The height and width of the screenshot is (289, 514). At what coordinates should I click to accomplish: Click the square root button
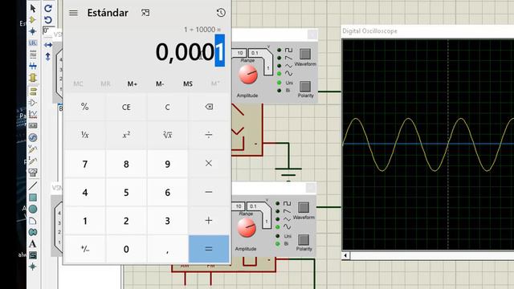[x=168, y=135]
